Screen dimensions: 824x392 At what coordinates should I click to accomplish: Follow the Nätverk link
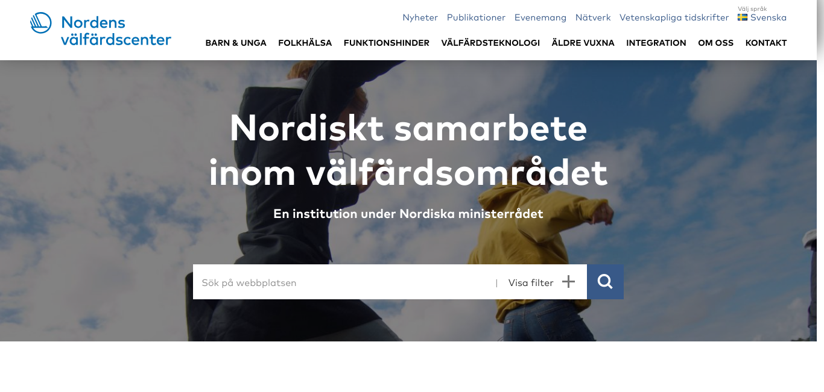click(x=593, y=17)
